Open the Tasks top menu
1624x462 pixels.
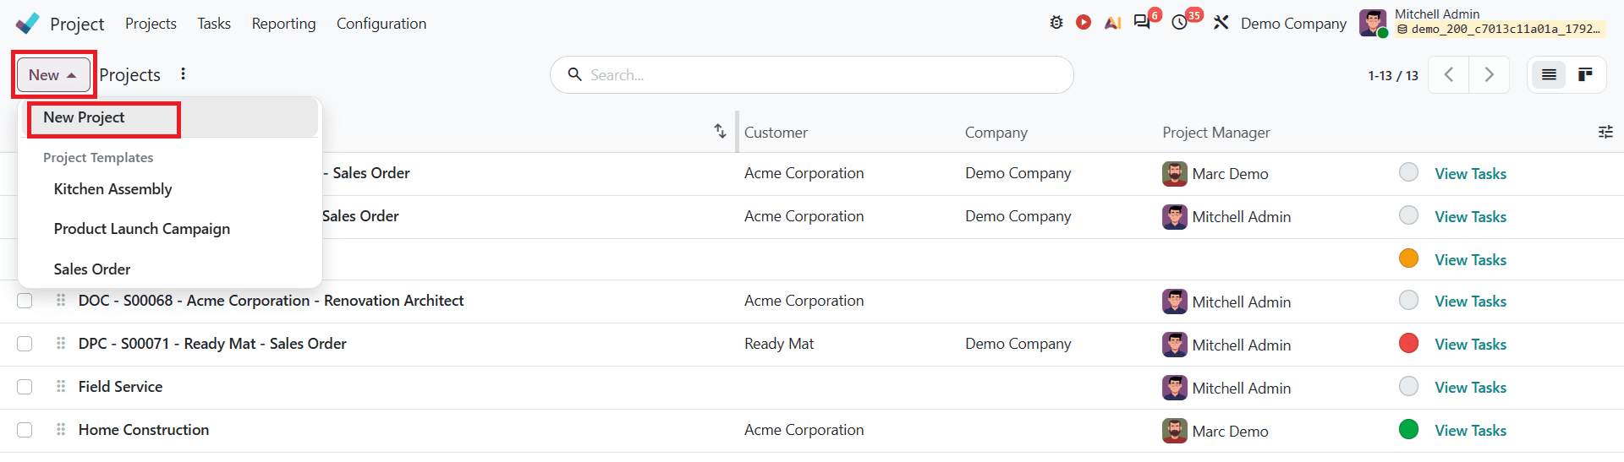(x=214, y=24)
